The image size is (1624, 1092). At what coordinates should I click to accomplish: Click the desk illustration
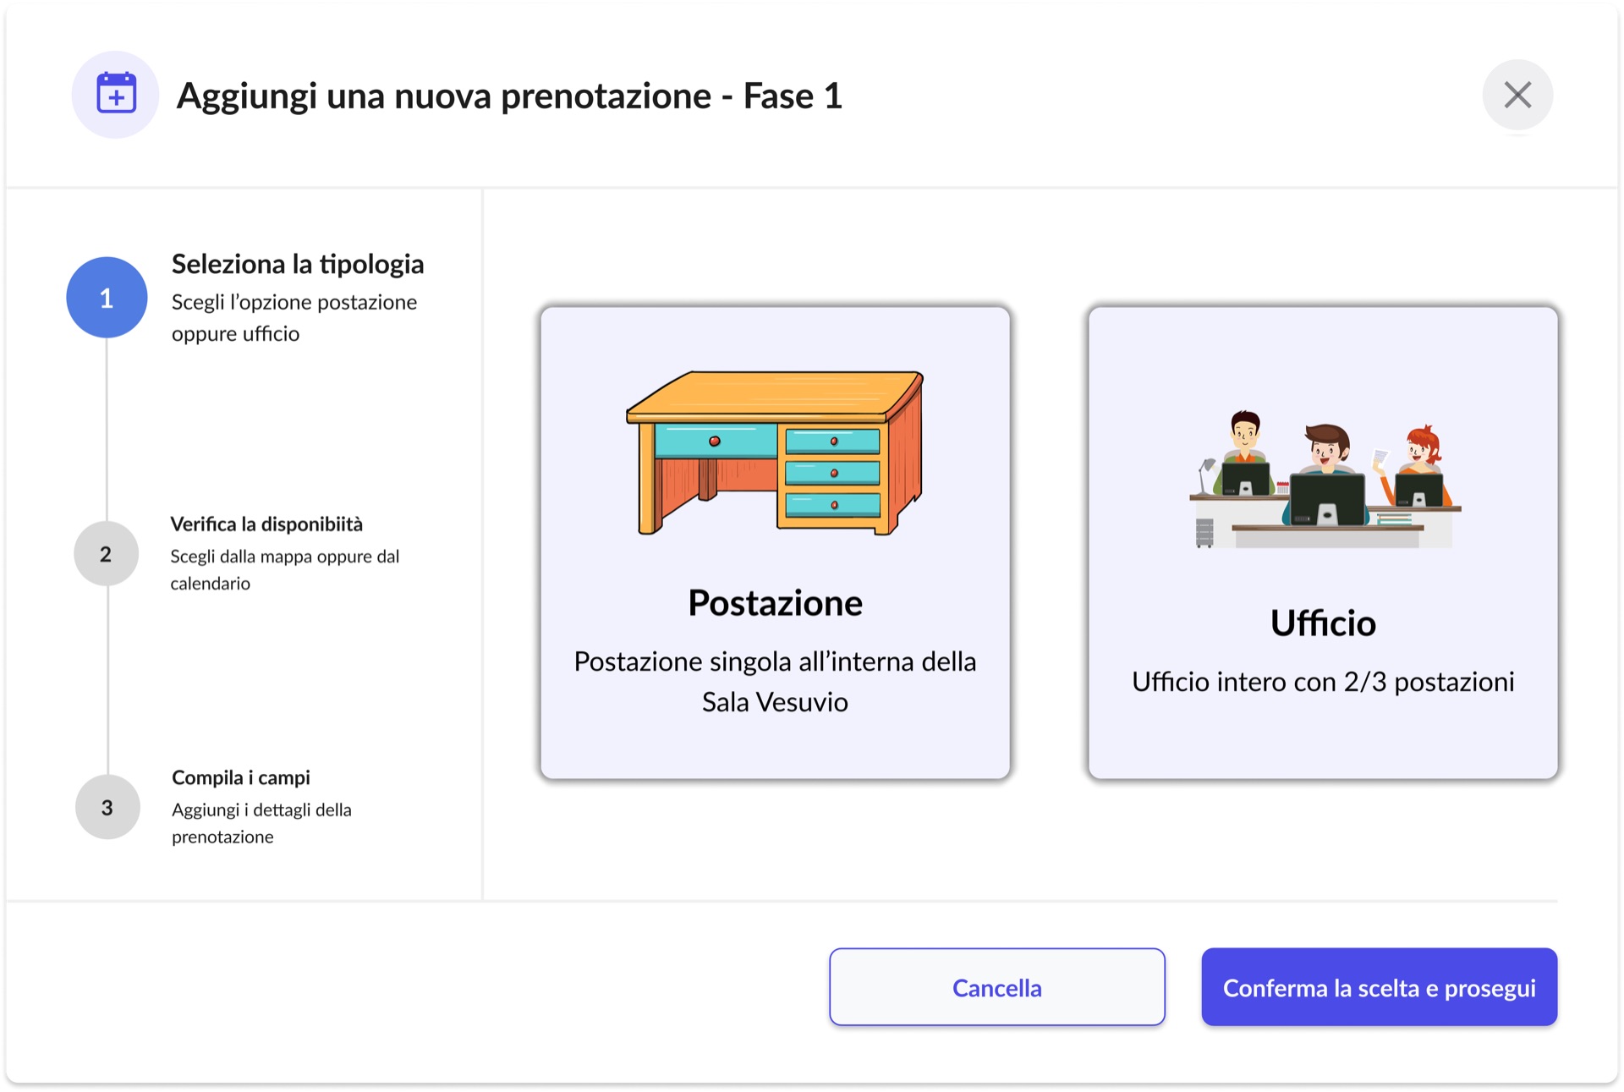point(775,453)
